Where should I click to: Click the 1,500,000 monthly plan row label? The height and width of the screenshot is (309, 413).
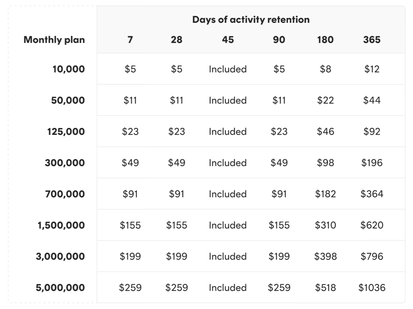pos(61,225)
